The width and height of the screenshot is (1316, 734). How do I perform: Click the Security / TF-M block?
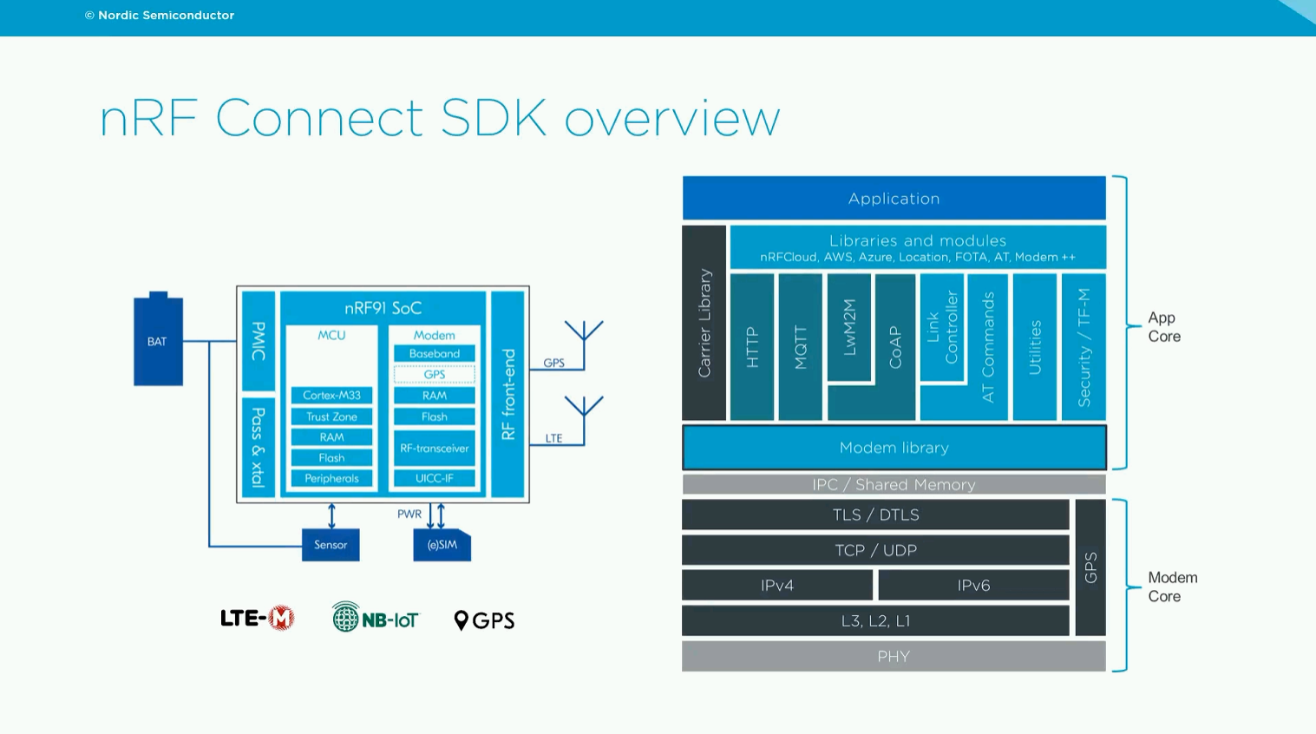1084,347
